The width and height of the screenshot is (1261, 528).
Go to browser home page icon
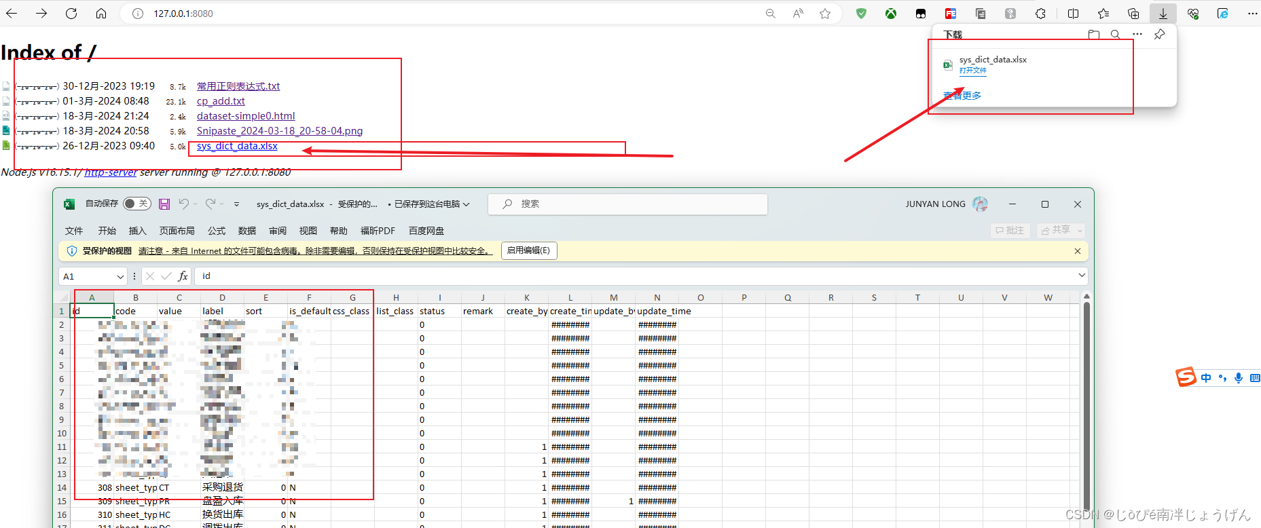coord(101,14)
